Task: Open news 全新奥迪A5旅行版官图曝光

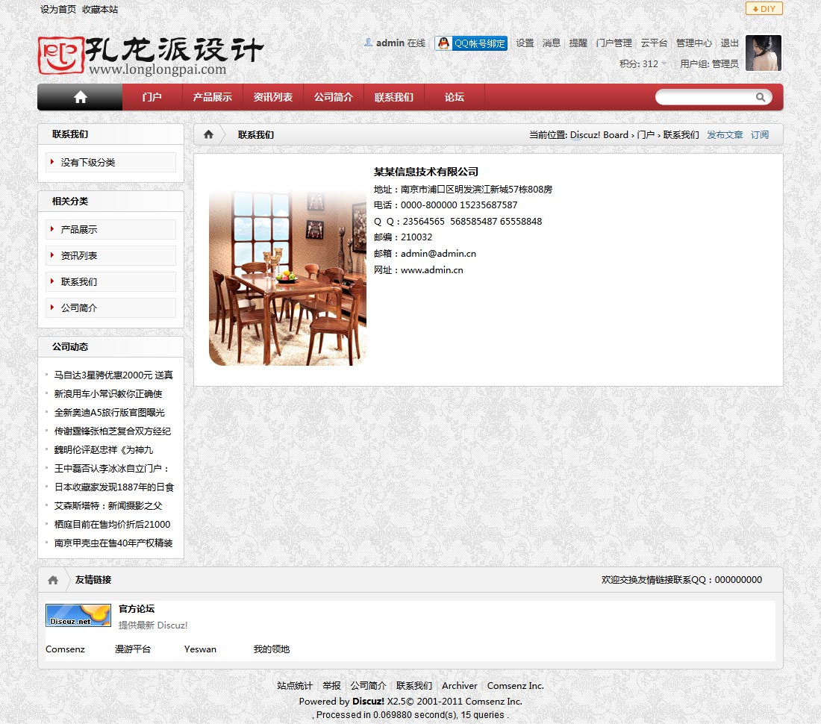Action: point(110,413)
